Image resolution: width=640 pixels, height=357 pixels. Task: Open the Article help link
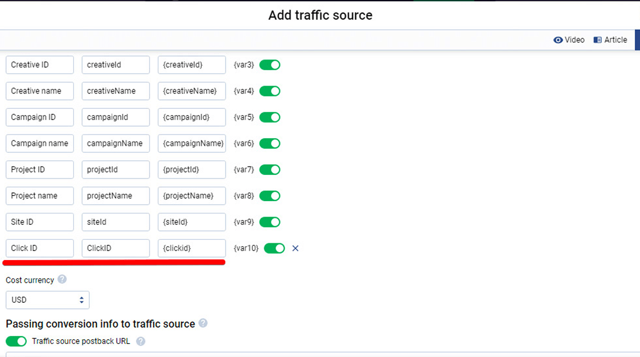(616, 40)
